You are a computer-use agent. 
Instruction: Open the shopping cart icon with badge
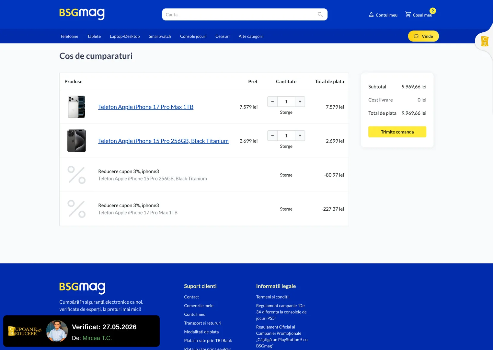tap(408, 15)
